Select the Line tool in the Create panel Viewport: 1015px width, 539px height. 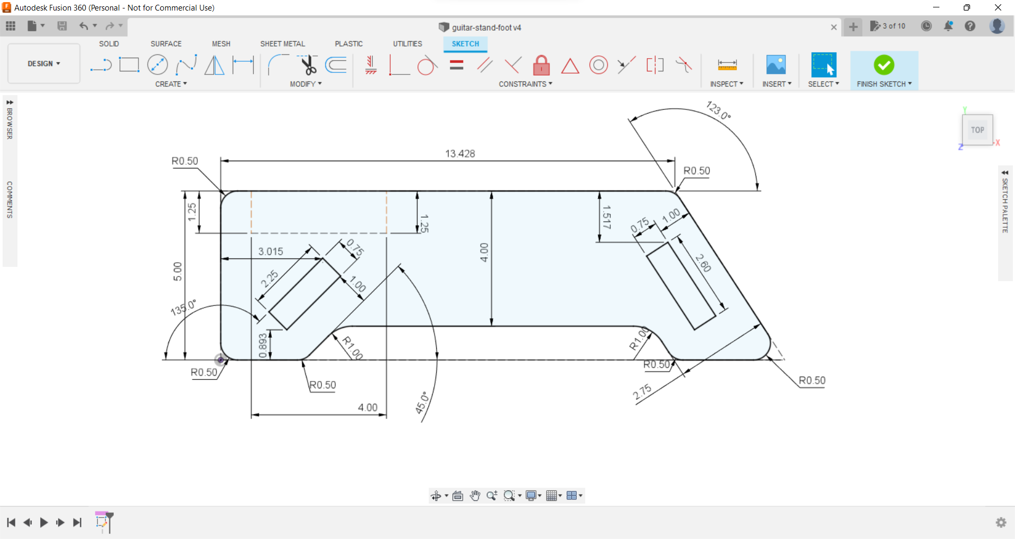[100, 64]
